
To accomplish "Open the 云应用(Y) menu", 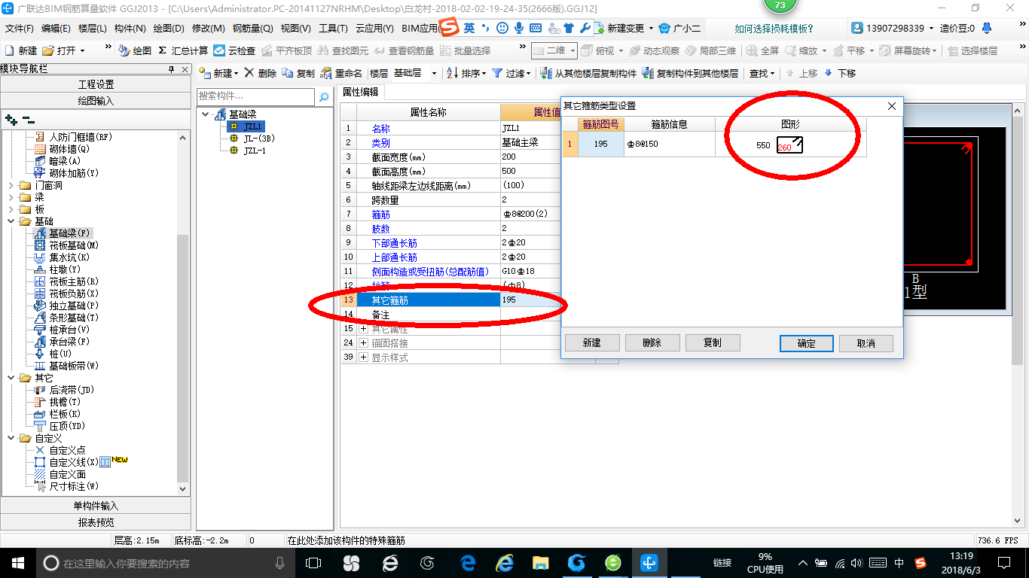I will (374, 29).
